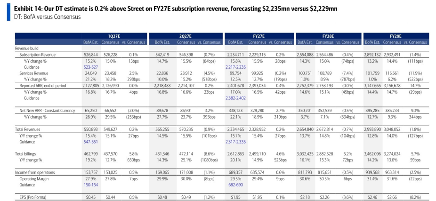
Task: Click the operating income guidance 150-154
Action: [90, 185]
